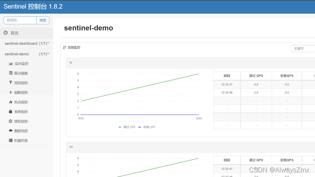Click the Sentinel 控制台 1.8.2 title link
315x177 pixels.
point(33,7)
